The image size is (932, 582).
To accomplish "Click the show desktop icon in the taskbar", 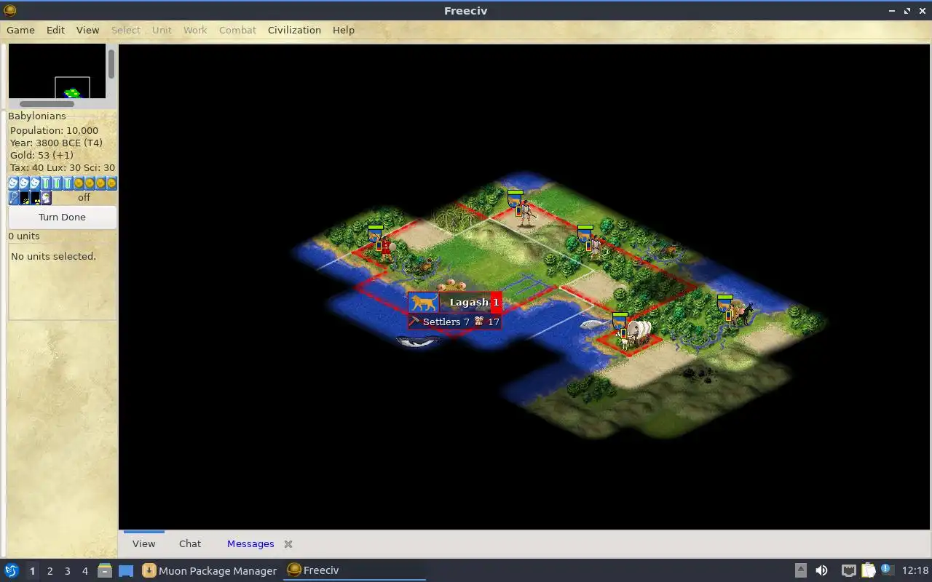I will pyautogui.click(x=126, y=570).
